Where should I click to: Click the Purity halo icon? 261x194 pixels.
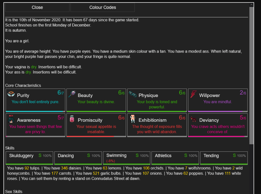[x=11, y=94]
